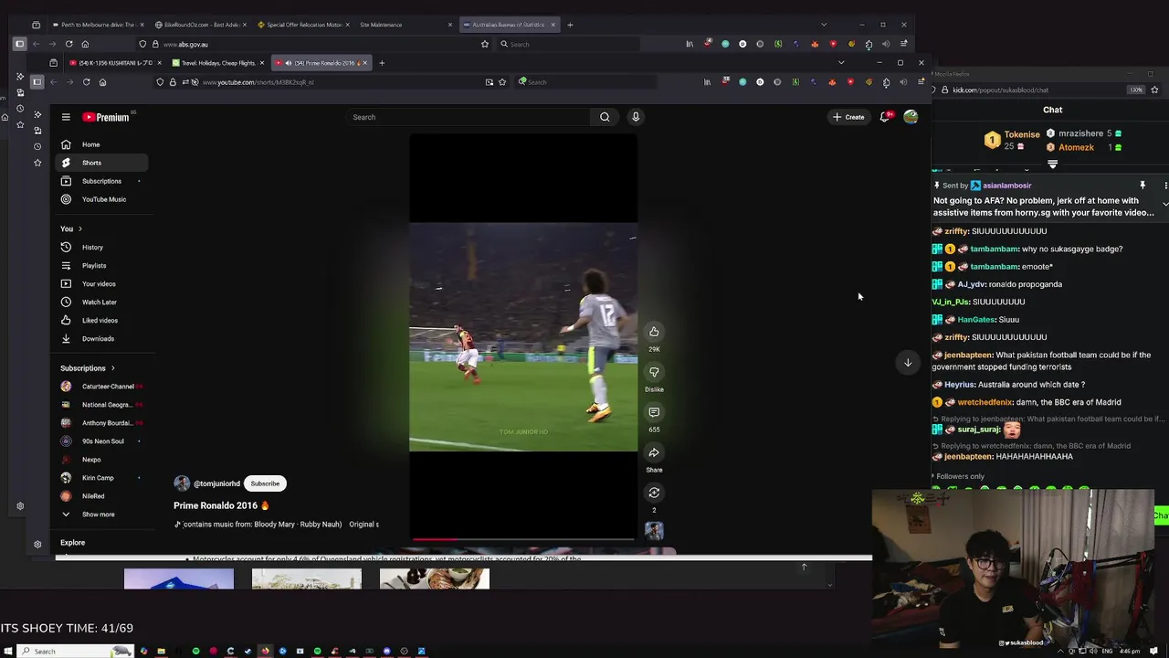Viewport: 1169px width, 658px height.
Task: Open YouTube Music in sidebar
Action: click(100, 199)
